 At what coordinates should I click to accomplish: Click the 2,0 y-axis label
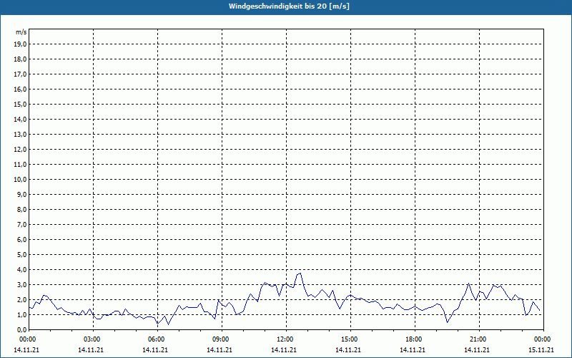tap(22, 299)
